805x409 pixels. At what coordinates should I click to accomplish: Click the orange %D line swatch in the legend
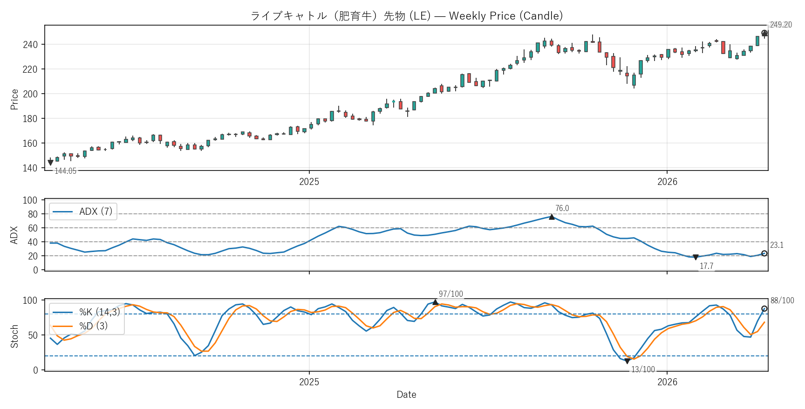[x=62, y=326]
